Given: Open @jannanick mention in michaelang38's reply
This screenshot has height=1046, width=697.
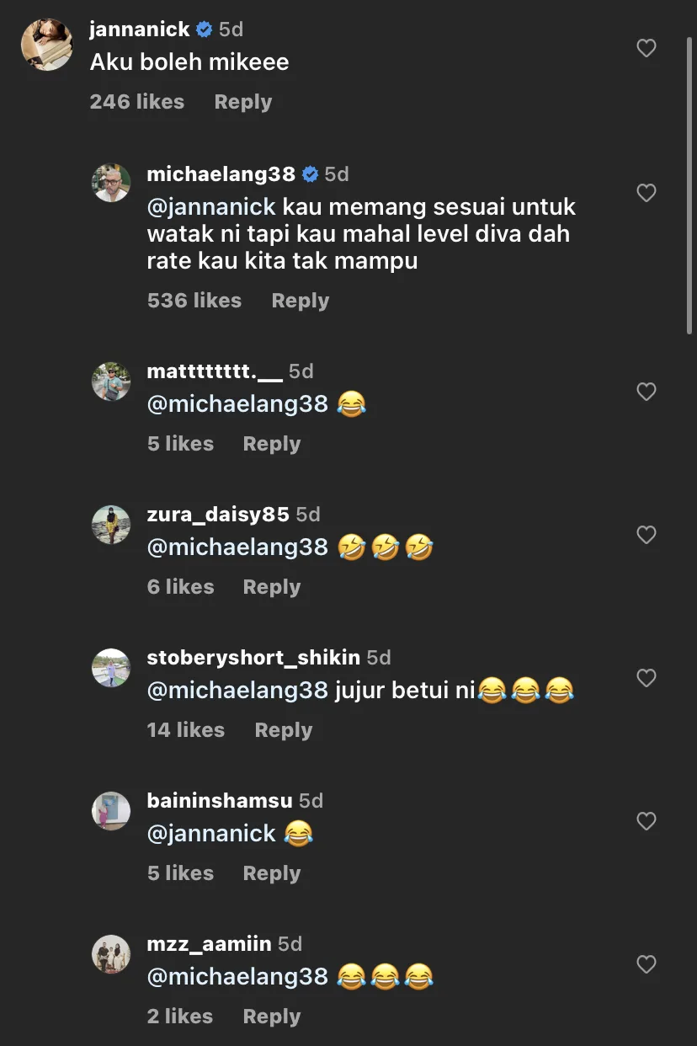Looking at the screenshot, I should [210, 206].
